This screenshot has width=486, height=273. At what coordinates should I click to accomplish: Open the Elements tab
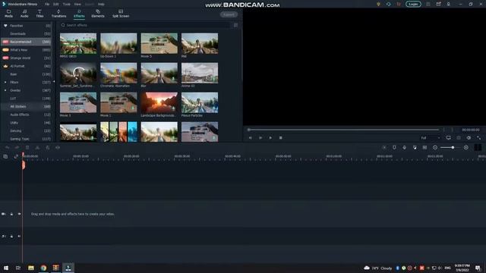[x=98, y=14]
